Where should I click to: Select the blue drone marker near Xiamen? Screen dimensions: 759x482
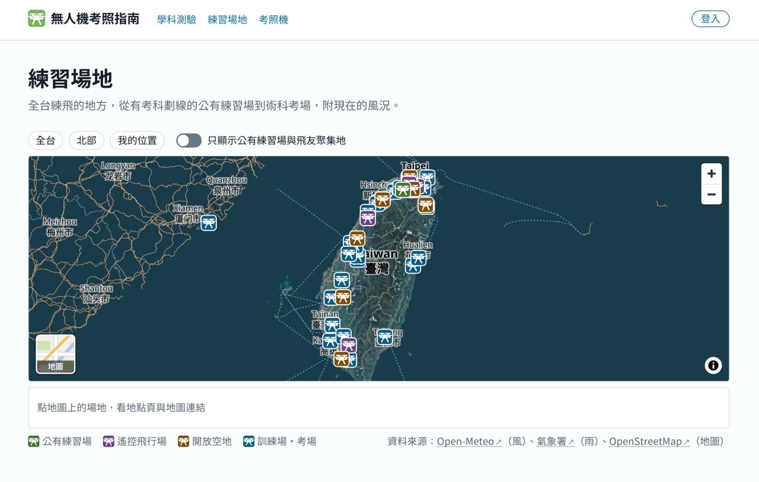click(208, 223)
